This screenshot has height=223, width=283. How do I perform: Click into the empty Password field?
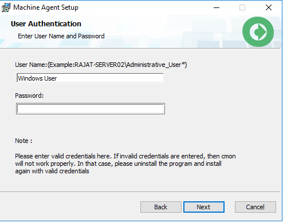coord(91,109)
